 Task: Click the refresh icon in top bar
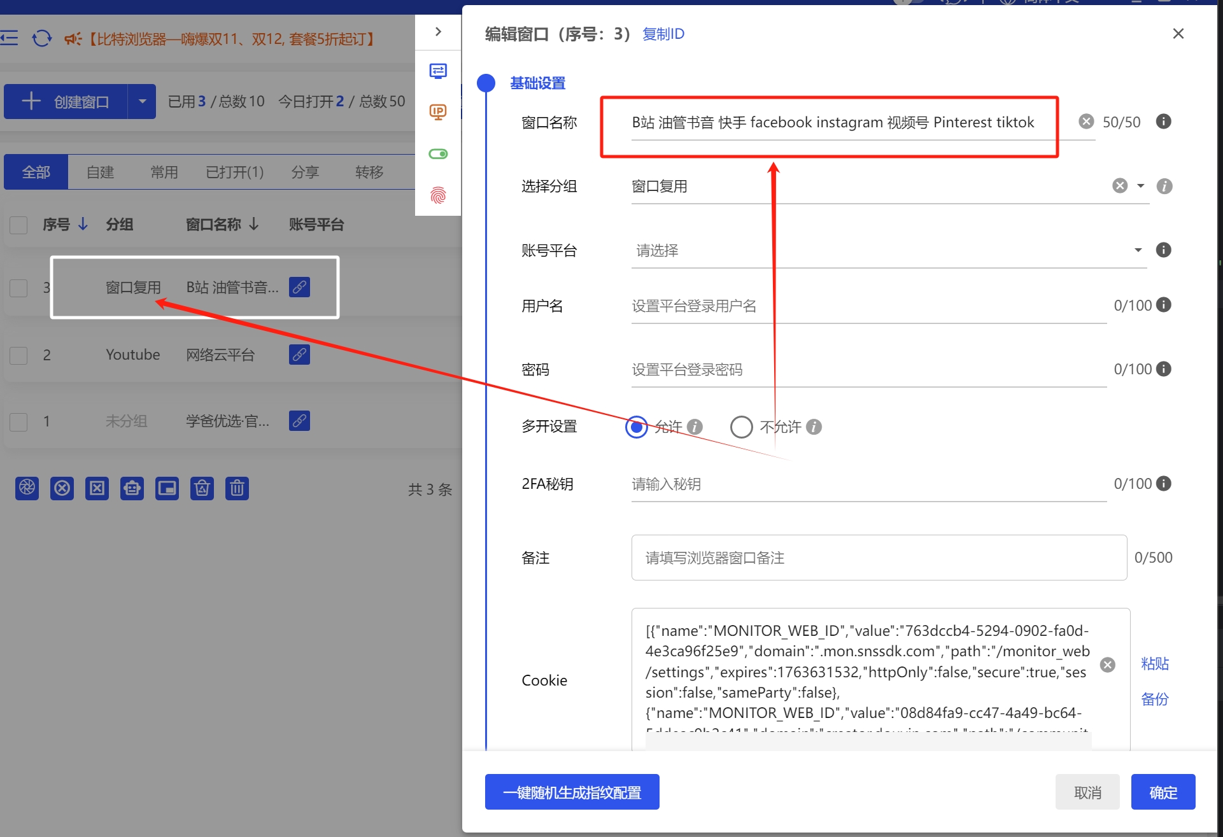42,38
